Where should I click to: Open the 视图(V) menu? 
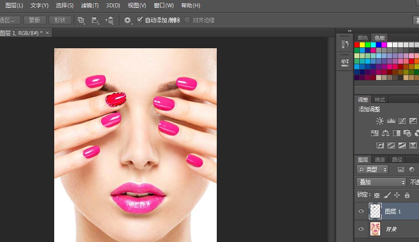coord(137,5)
